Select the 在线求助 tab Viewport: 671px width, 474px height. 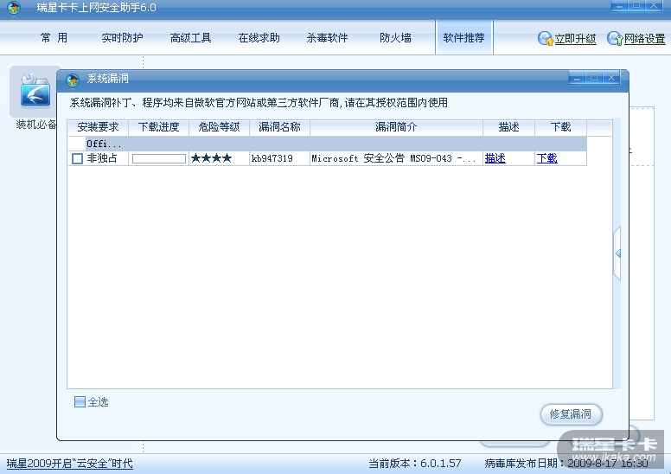pos(259,38)
